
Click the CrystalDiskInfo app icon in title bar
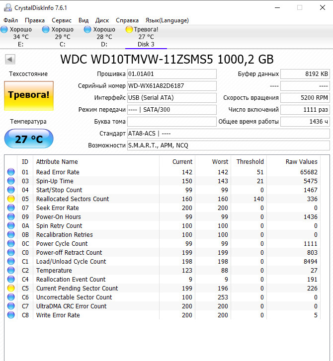click(x=8, y=7)
